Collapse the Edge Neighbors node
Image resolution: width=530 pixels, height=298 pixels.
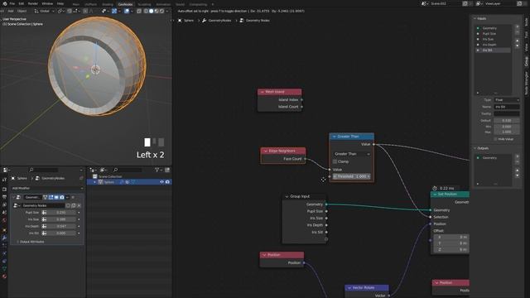coord(266,151)
